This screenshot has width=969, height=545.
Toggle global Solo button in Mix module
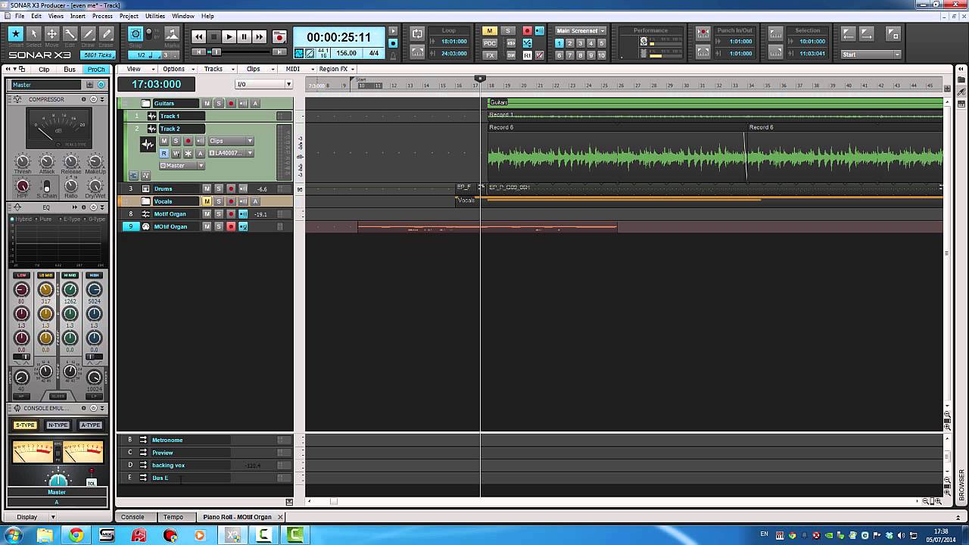pos(508,31)
